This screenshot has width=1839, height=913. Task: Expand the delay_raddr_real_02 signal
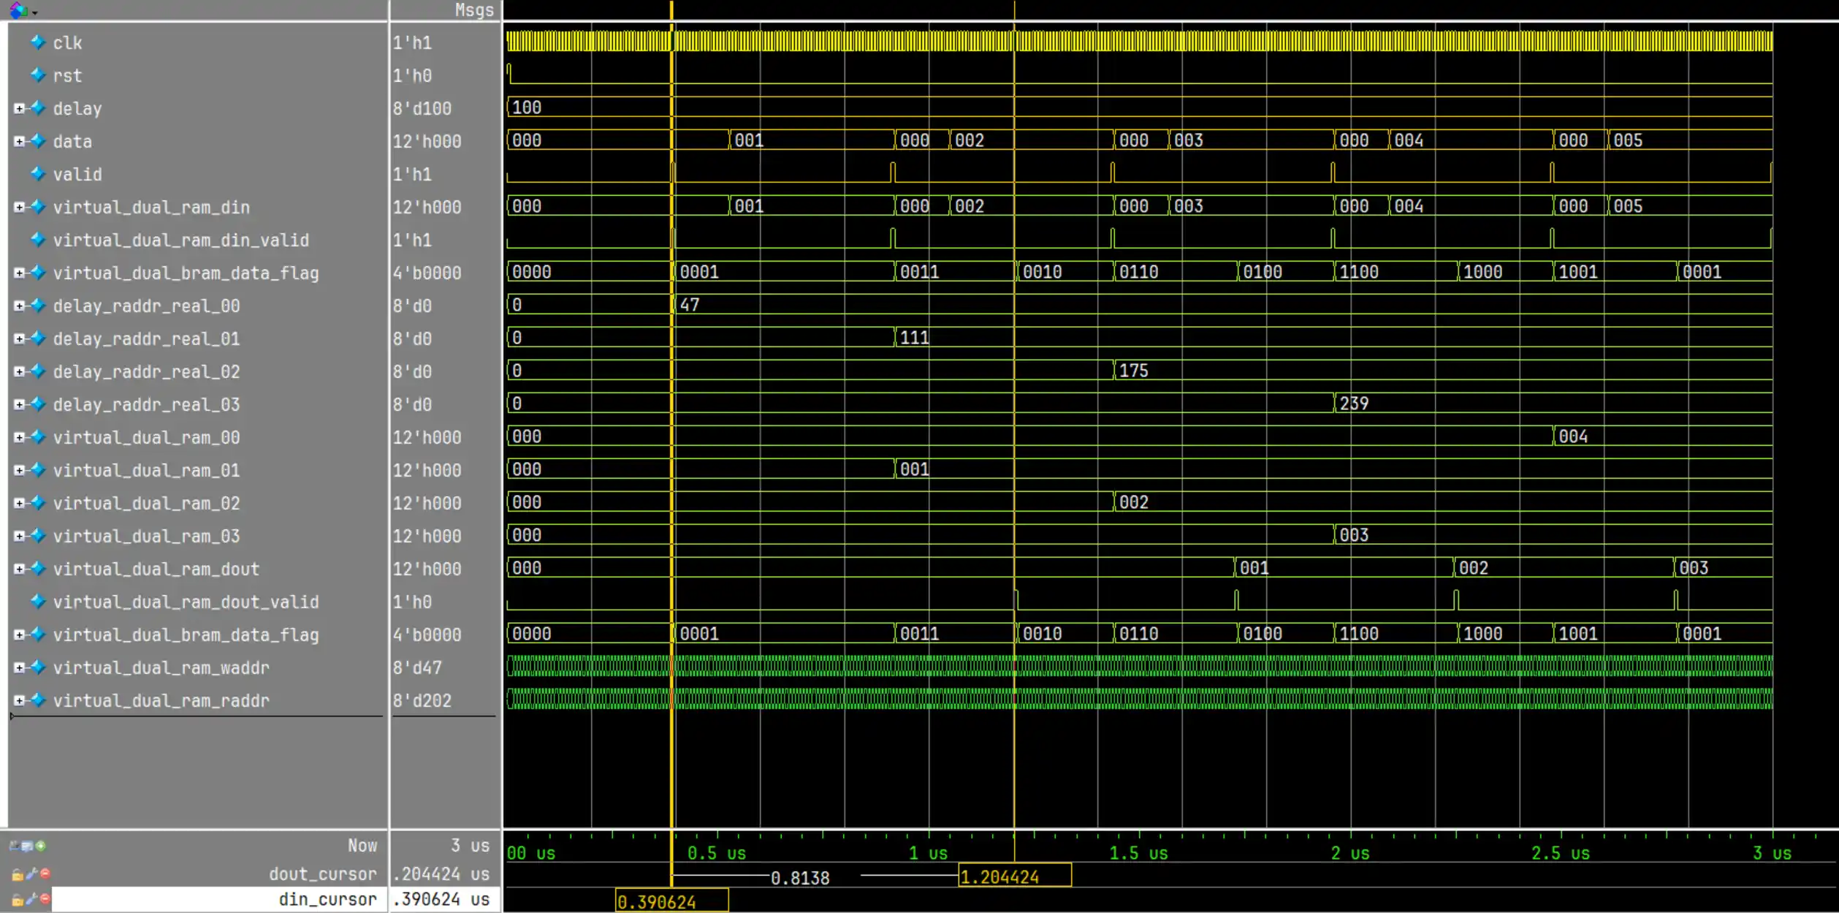point(19,371)
